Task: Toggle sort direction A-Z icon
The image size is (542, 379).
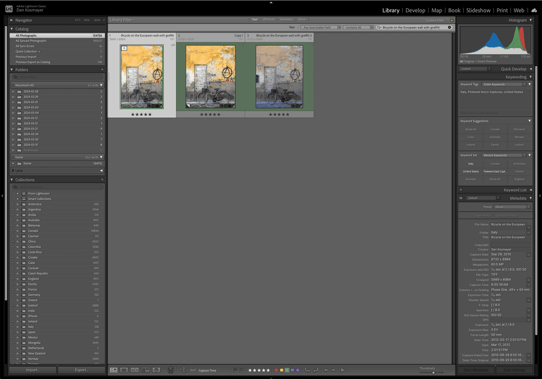Action: [x=184, y=370]
